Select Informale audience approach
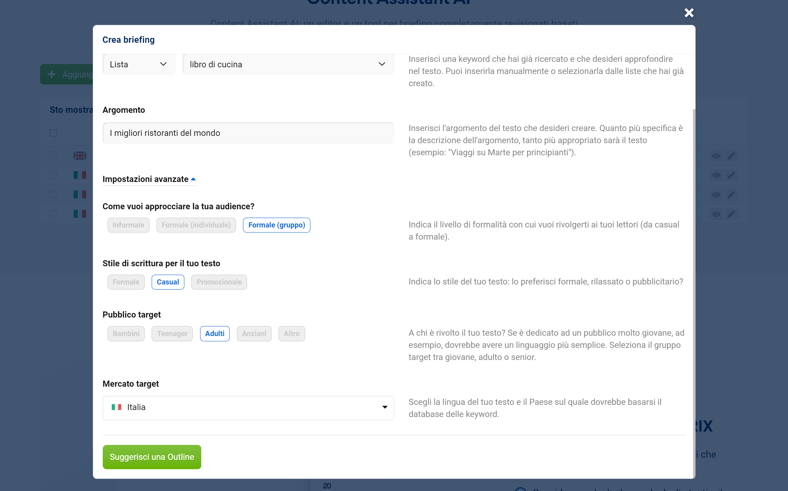The height and width of the screenshot is (491, 788). click(129, 225)
